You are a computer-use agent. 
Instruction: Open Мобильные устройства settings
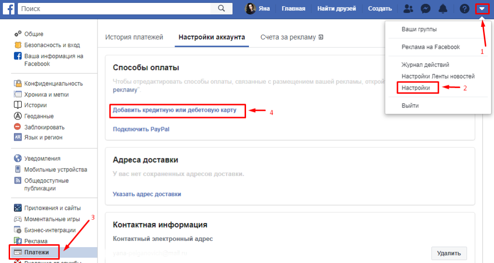tap(56, 169)
